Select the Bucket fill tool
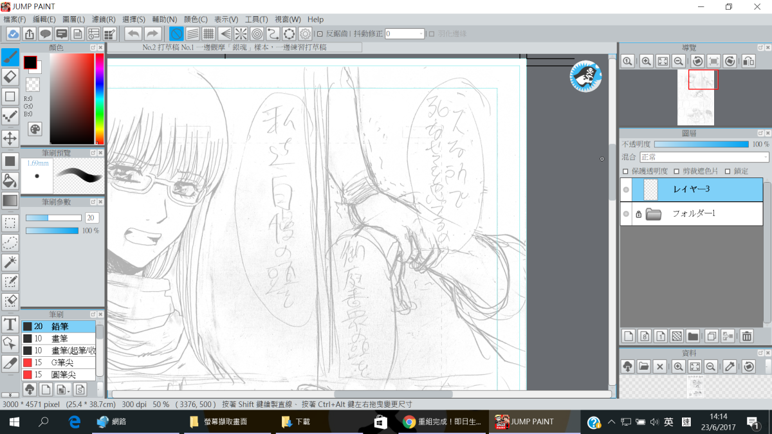772x434 pixels. pos(10,179)
